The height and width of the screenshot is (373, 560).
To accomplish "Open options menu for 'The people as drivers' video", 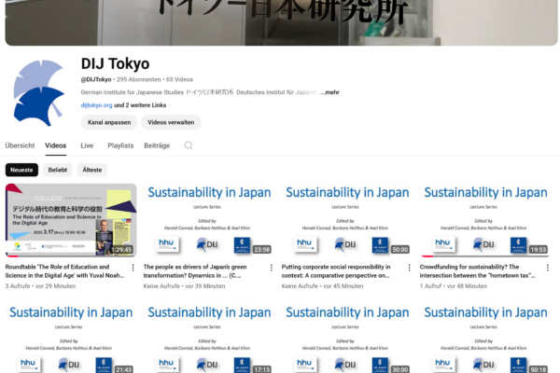I will pos(271,268).
